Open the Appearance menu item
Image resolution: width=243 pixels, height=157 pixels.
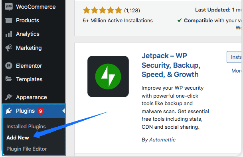34,97
